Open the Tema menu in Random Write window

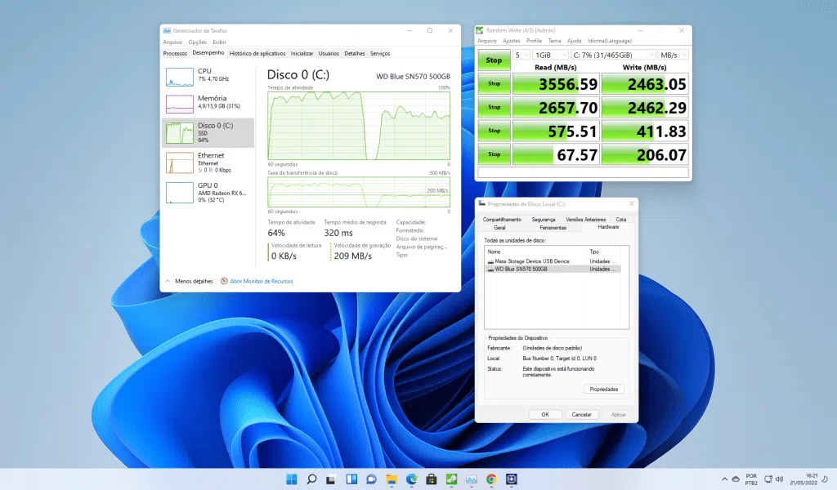555,39
